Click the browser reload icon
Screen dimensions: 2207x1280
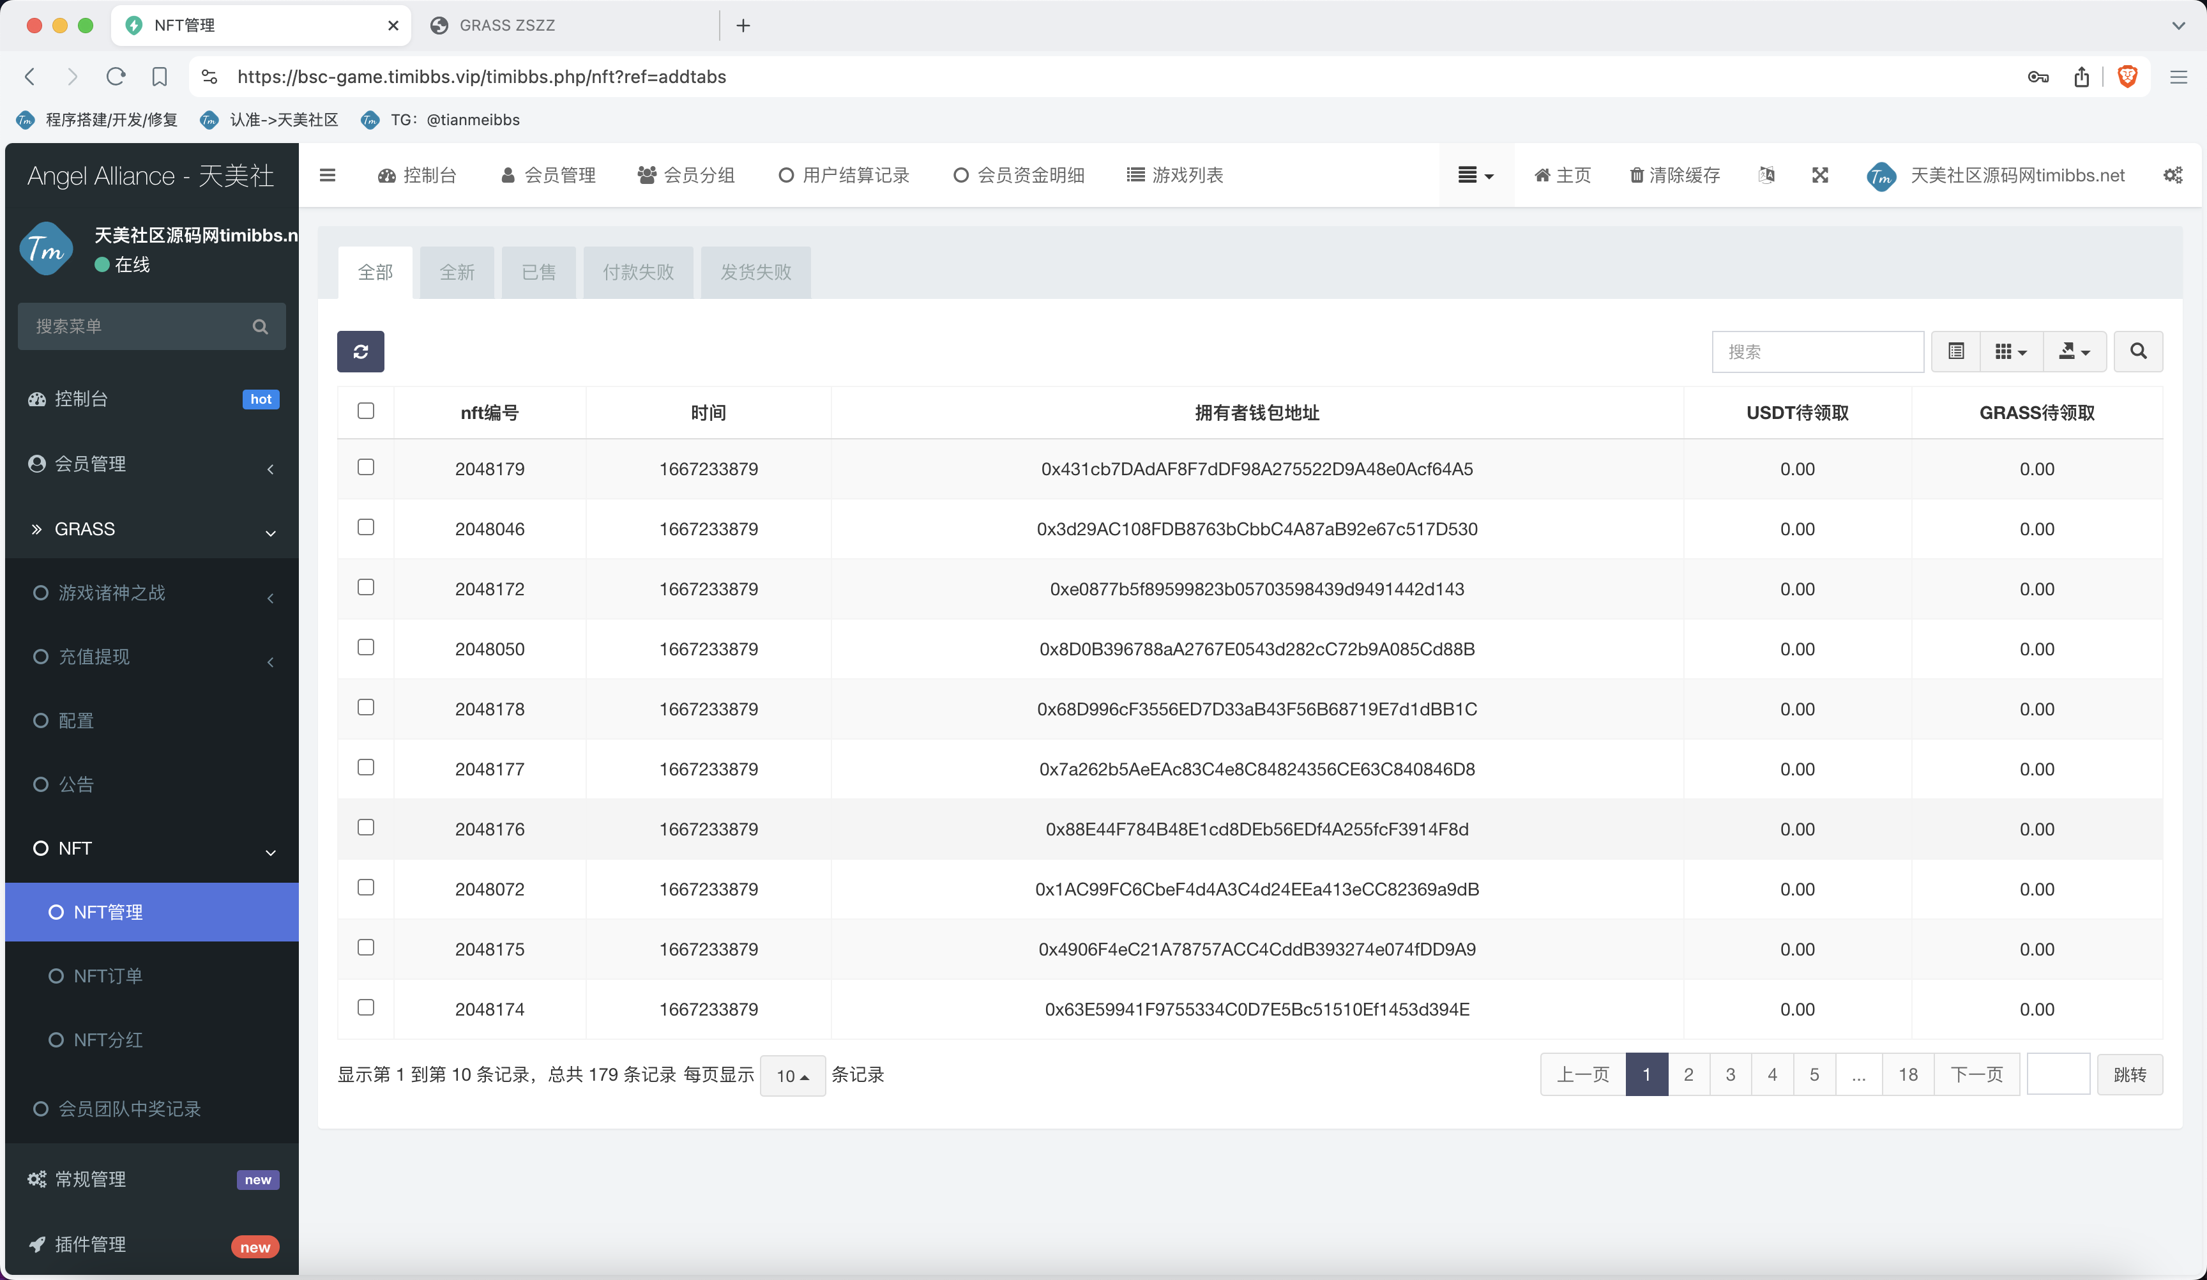(x=116, y=77)
